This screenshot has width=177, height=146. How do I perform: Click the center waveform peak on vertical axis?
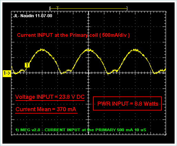coord(88,50)
